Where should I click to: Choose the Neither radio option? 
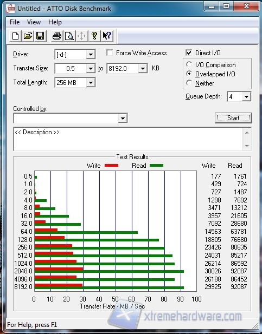[x=189, y=83]
